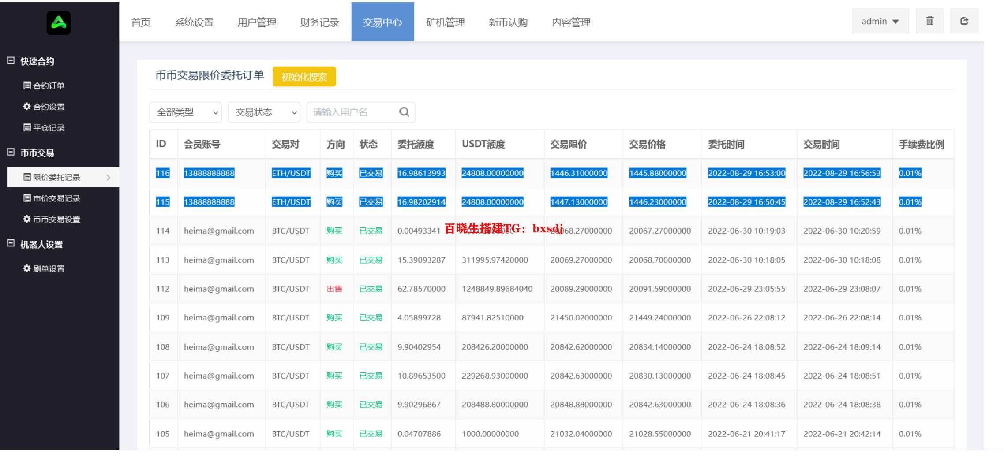Click 0.01% fee in row 105
The width and height of the screenshot is (1004, 465).
(x=910, y=434)
